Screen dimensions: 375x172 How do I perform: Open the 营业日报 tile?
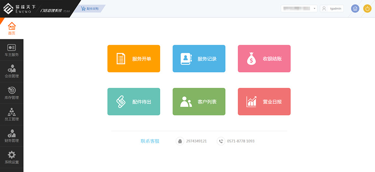pyautogui.click(x=264, y=102)
